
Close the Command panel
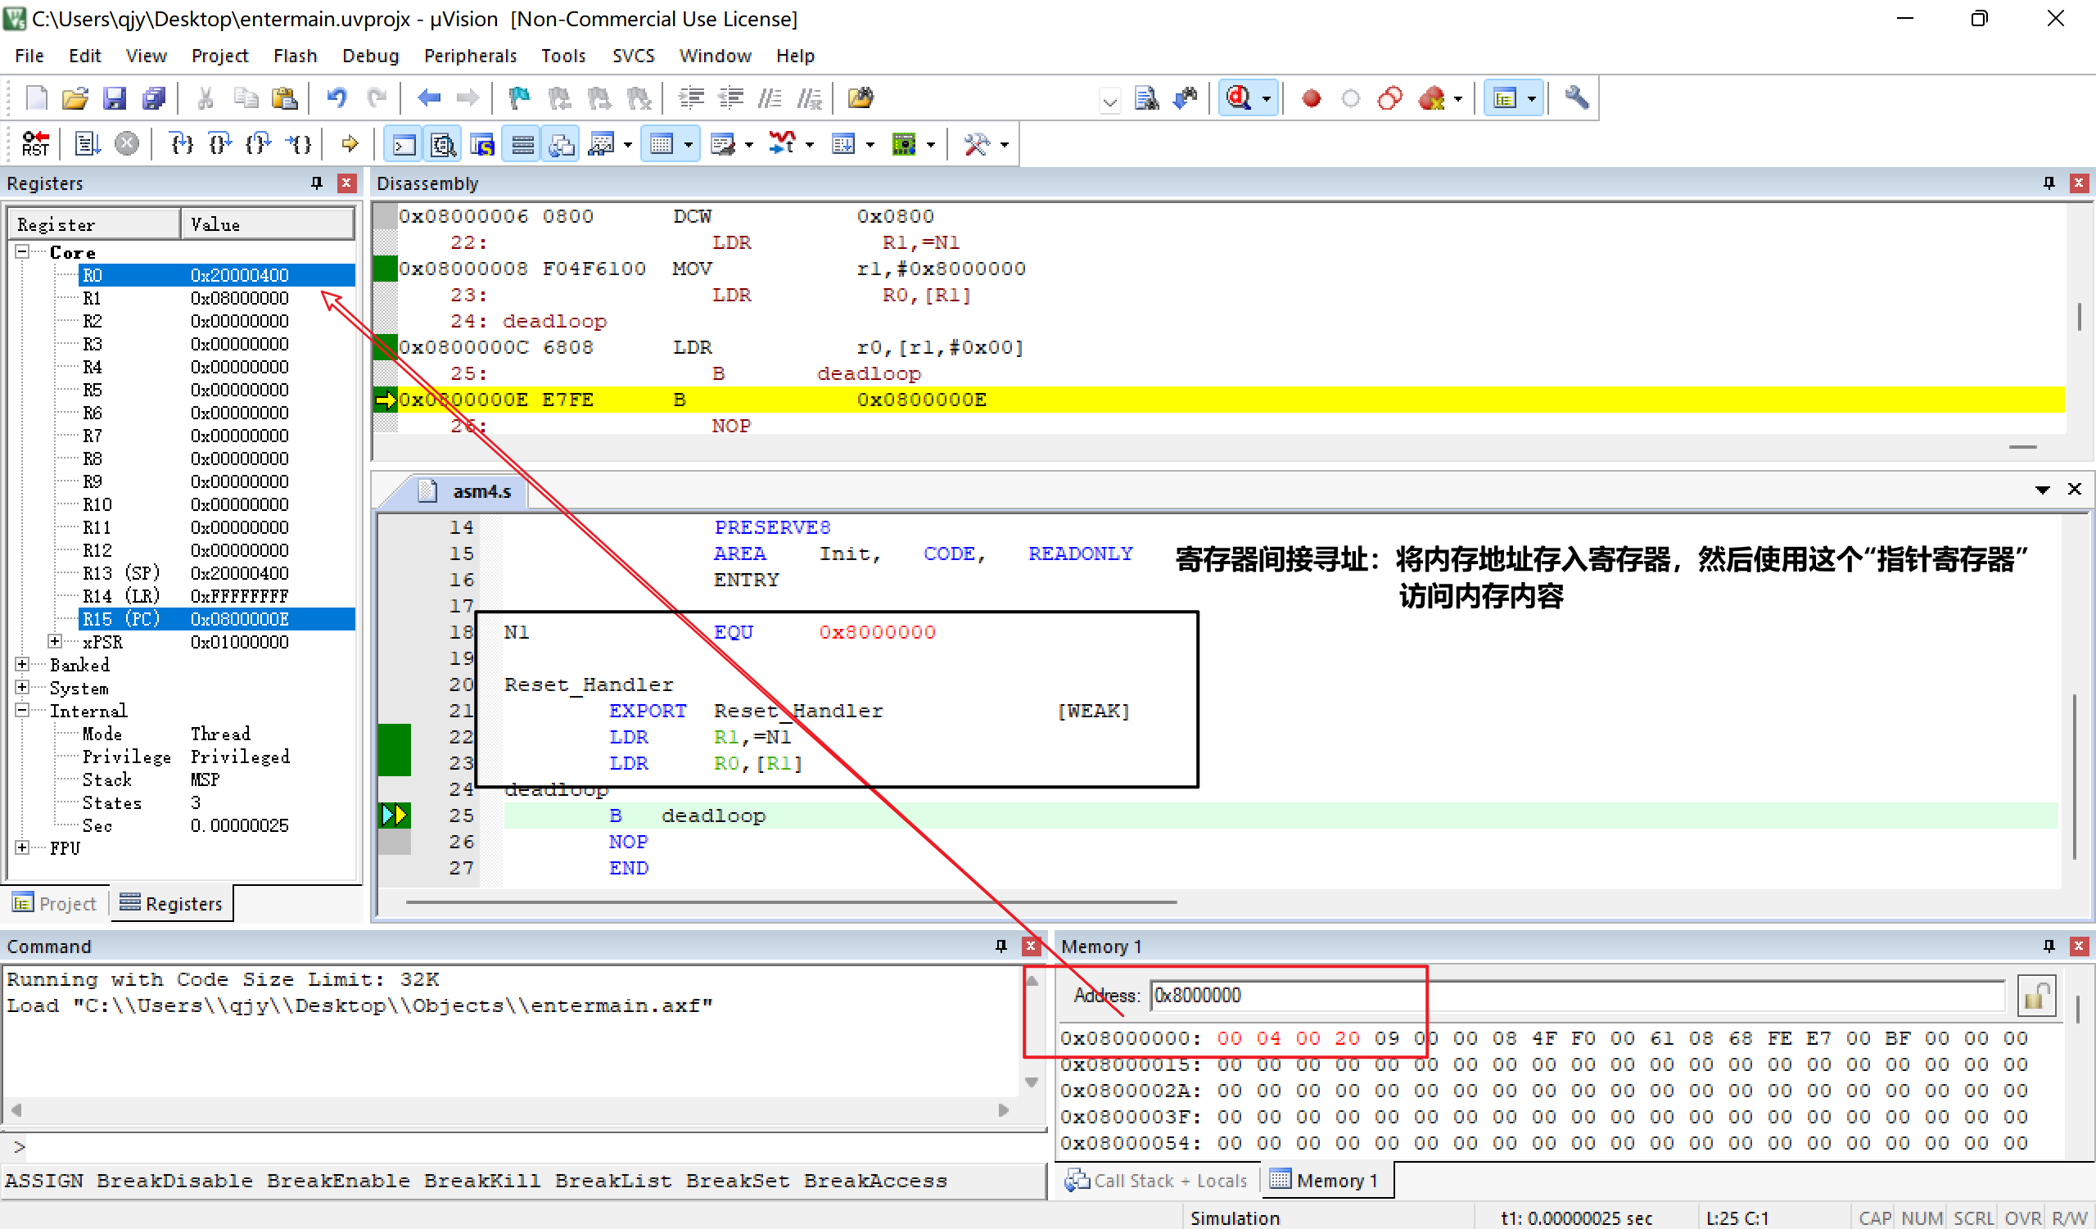1032,946
